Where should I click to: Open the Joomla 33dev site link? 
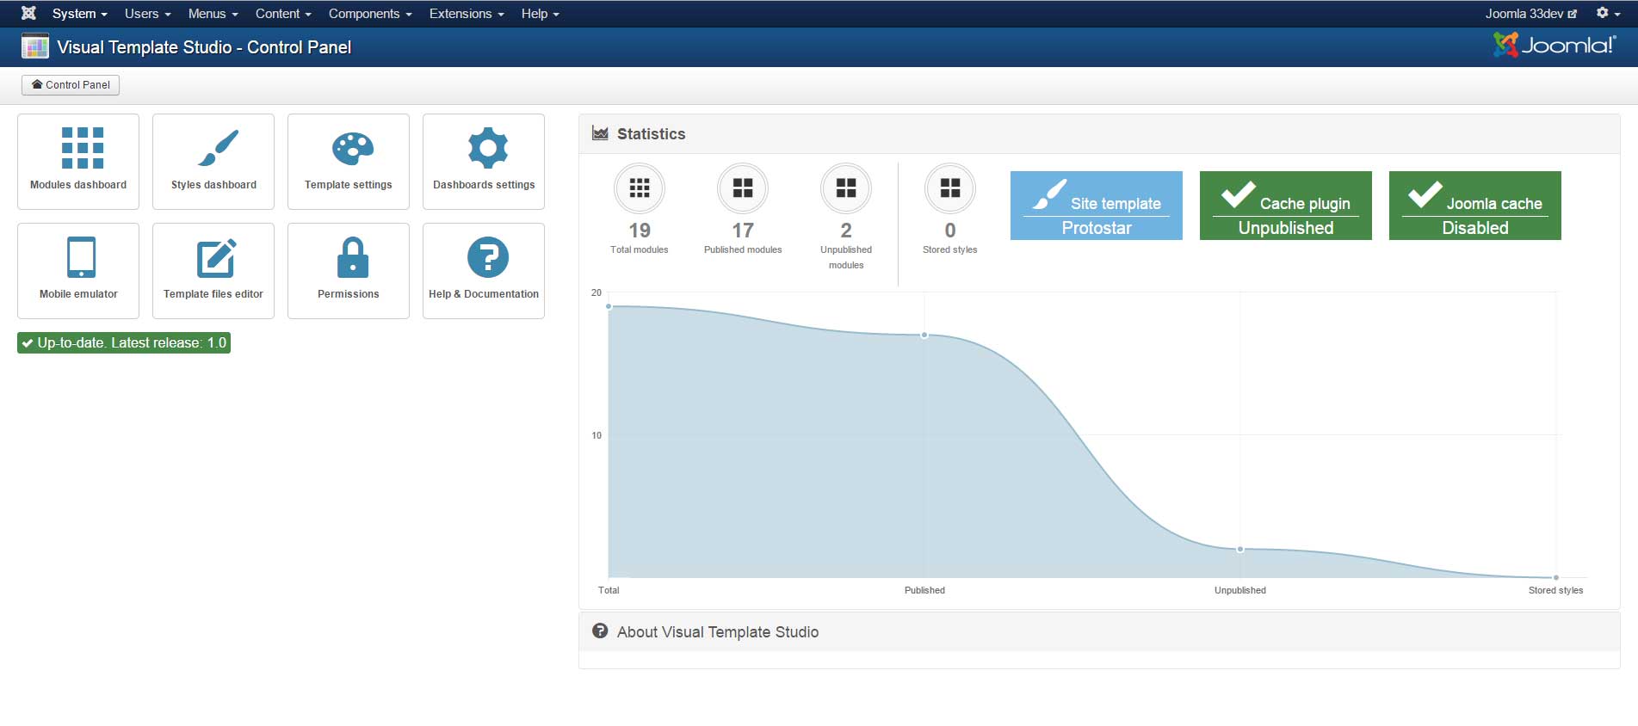coord(1531,14)
